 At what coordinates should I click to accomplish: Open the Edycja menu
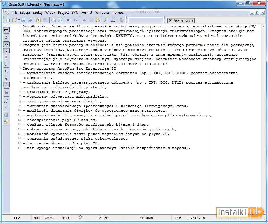coord(25,13)
